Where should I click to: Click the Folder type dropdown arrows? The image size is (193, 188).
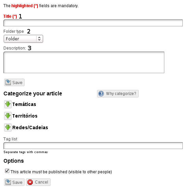coord(39,39)
